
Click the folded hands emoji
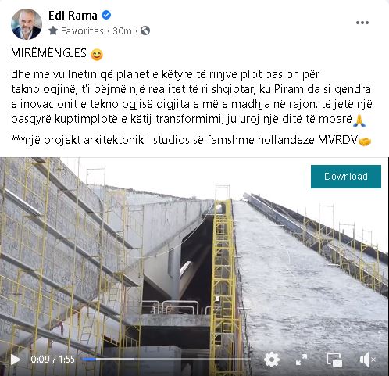click(x=359, y=120)
